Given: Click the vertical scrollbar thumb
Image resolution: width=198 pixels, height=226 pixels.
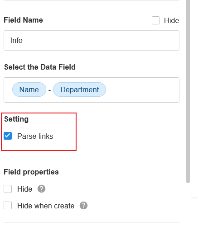Looking at the screenshot, I should click(x=188, y=90).
